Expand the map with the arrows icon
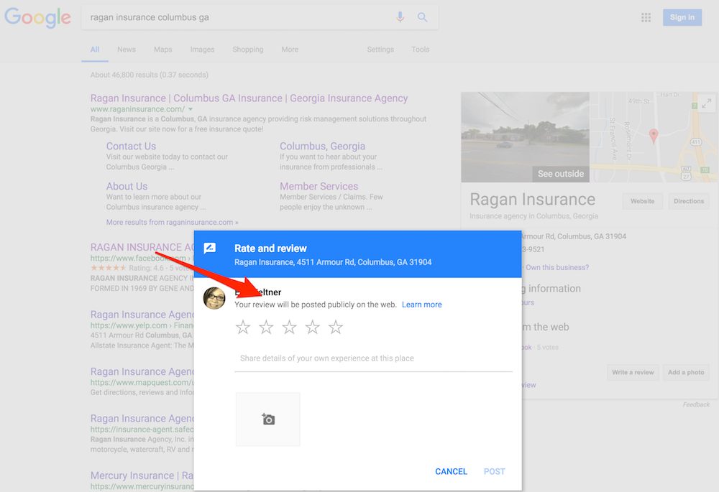719x492 pixels. click(x=707, y=103)
